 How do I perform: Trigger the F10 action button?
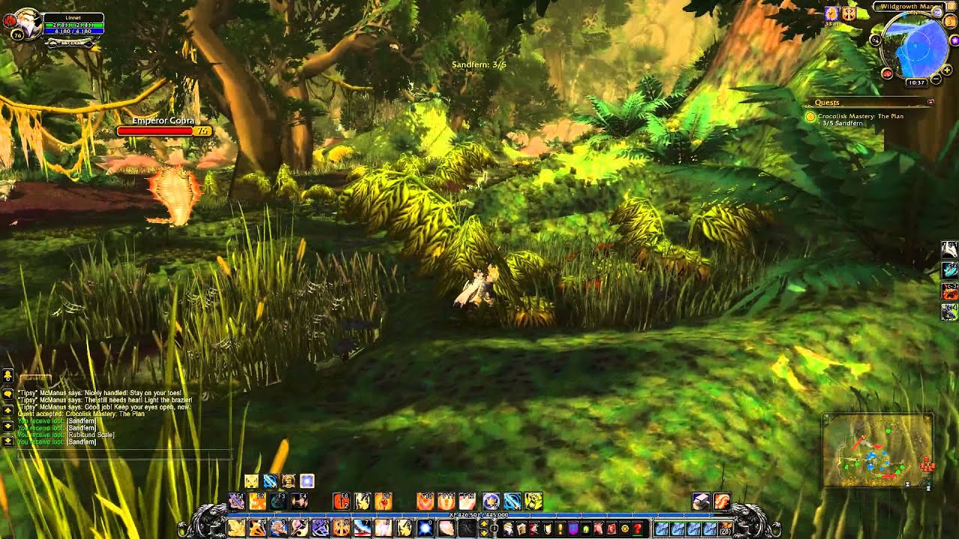coord(425,502)
